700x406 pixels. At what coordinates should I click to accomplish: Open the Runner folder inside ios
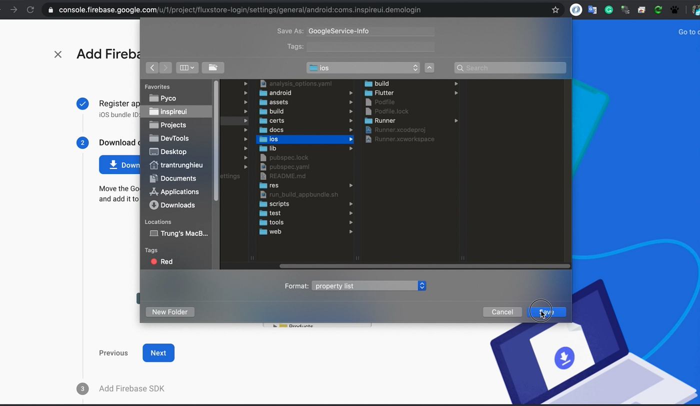pyautogui.click(x=411, y=120)
